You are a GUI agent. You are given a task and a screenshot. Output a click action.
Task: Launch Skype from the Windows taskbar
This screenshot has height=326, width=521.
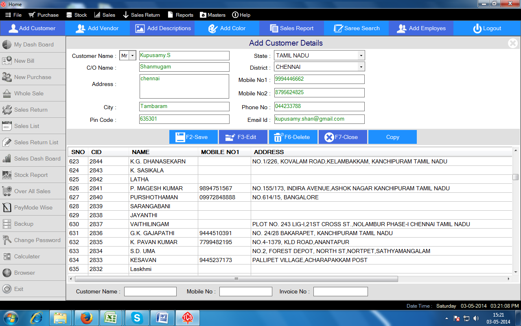point(137,317)
